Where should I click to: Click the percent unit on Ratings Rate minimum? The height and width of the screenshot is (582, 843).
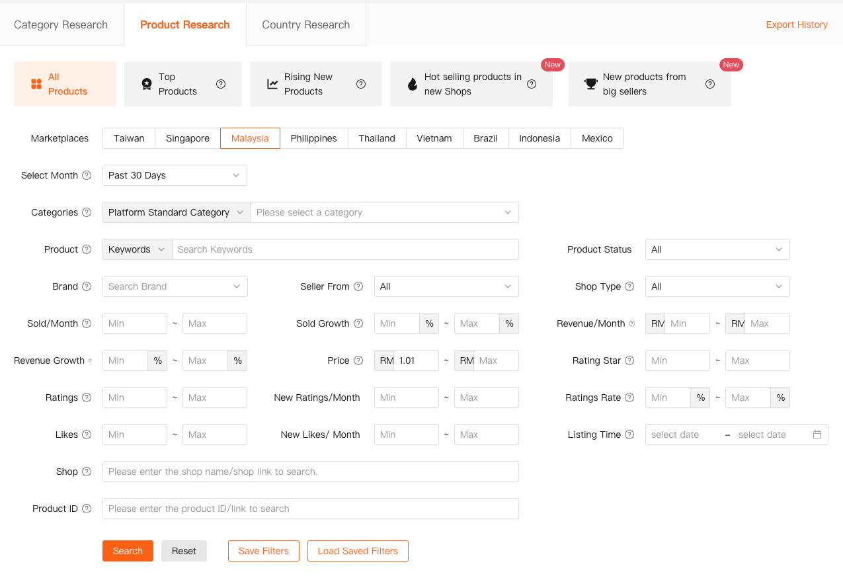[x=700, y=397]
